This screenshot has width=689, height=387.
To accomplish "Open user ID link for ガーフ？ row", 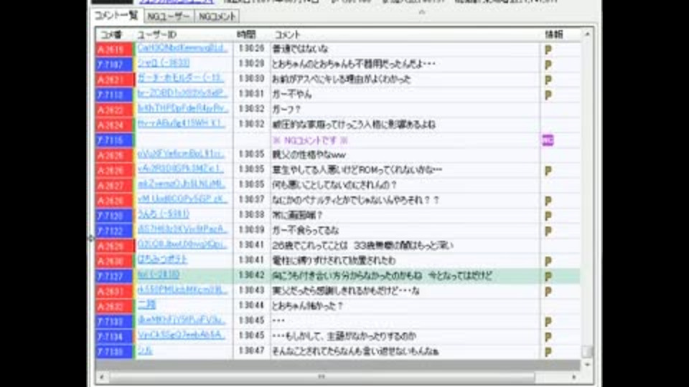I will pyautogui.click(x=182, y=108).
